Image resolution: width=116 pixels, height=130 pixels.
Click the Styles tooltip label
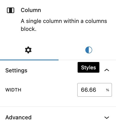point(88,67)
